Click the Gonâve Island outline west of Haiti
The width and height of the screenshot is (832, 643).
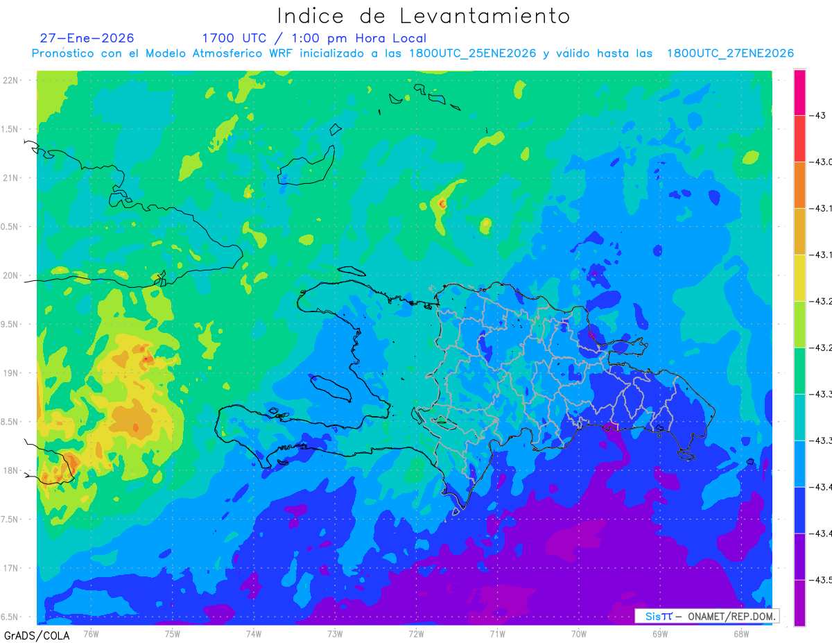coord(331,388)
